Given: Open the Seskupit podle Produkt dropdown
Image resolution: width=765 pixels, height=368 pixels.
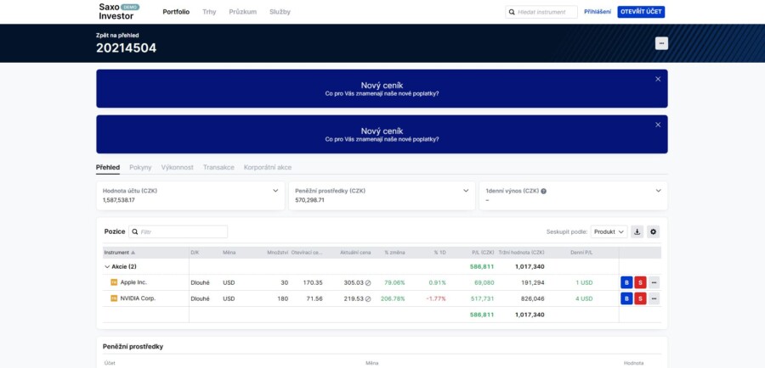Looking at the screenshot, I should tap(609, 231).
